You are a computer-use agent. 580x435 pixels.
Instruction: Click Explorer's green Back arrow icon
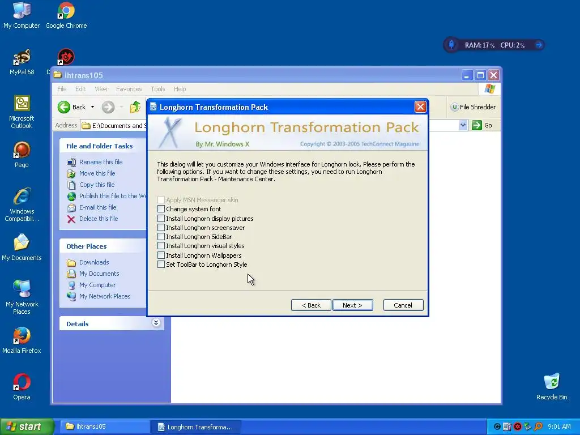(x=63, y=107)
